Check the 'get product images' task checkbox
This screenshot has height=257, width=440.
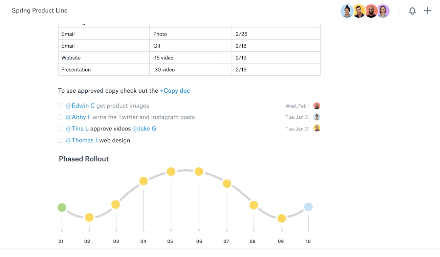coord(61,106)
